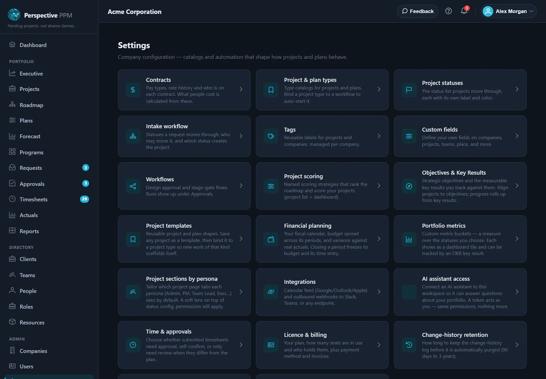
Task: Click the org-chart icon on Intake workflow
Action: click(133, 136)
